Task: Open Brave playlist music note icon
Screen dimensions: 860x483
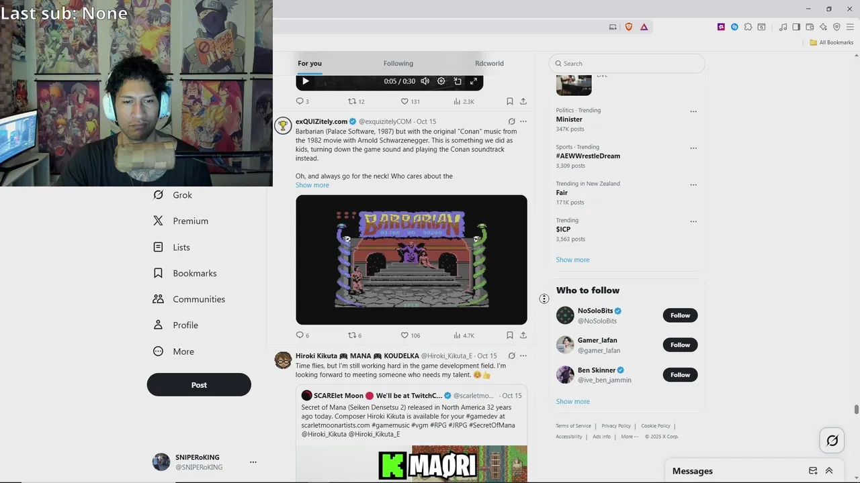Action: pyautogui.click(x=783, y=27)
